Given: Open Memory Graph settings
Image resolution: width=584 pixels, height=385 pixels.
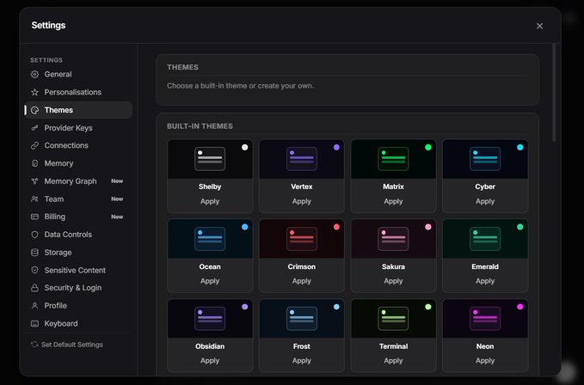Looking at the screenshot, I should click(78, 181).
